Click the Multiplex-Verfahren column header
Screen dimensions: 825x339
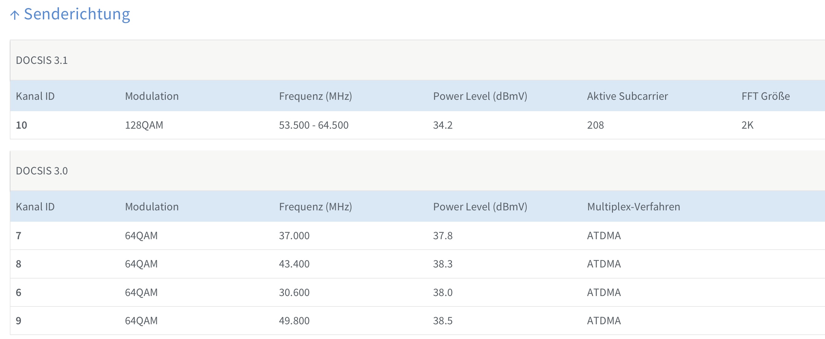coord(633,207)
